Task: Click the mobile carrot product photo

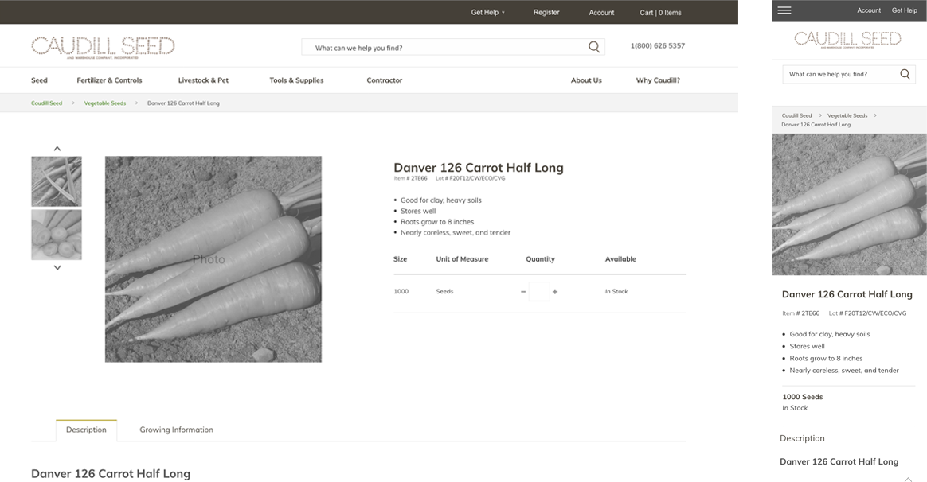Action: pos(849,204)
